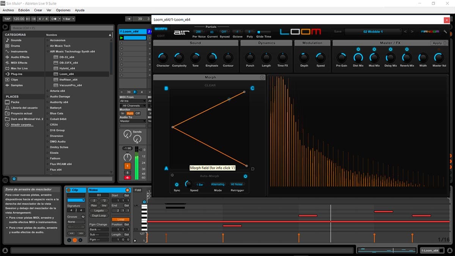This screenshot has height=256, width=455.
Task: Open the 1 Bar quantization dropdown
Action: pos(68,19)
